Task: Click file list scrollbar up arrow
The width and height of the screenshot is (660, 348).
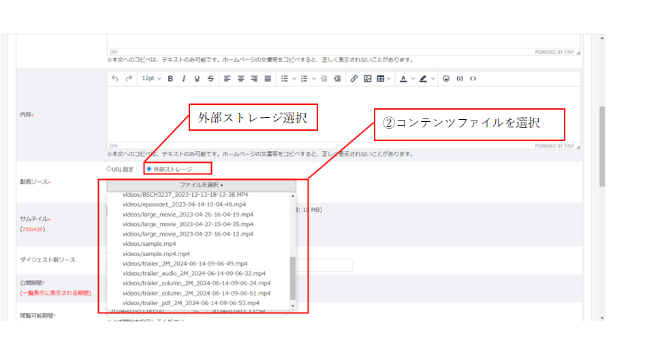Action: point(293,196)
